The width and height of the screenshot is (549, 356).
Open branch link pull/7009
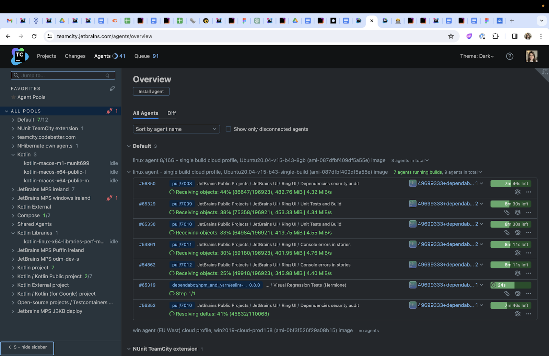pos(182,204)
